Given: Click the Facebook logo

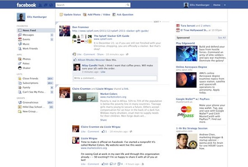Looking at the screenshot, I should pyautogui.click(x=27, y=5).
